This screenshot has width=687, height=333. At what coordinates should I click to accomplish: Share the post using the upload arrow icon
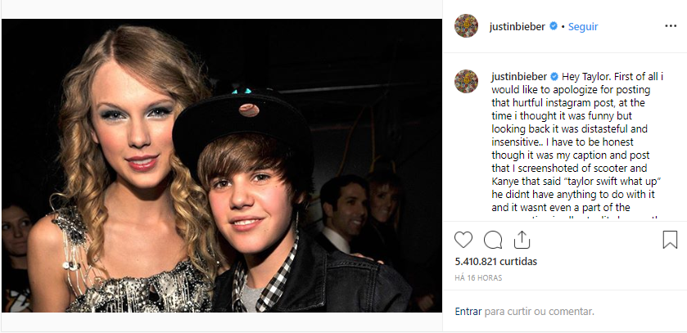pyautogui.click(x=522, y=240)
